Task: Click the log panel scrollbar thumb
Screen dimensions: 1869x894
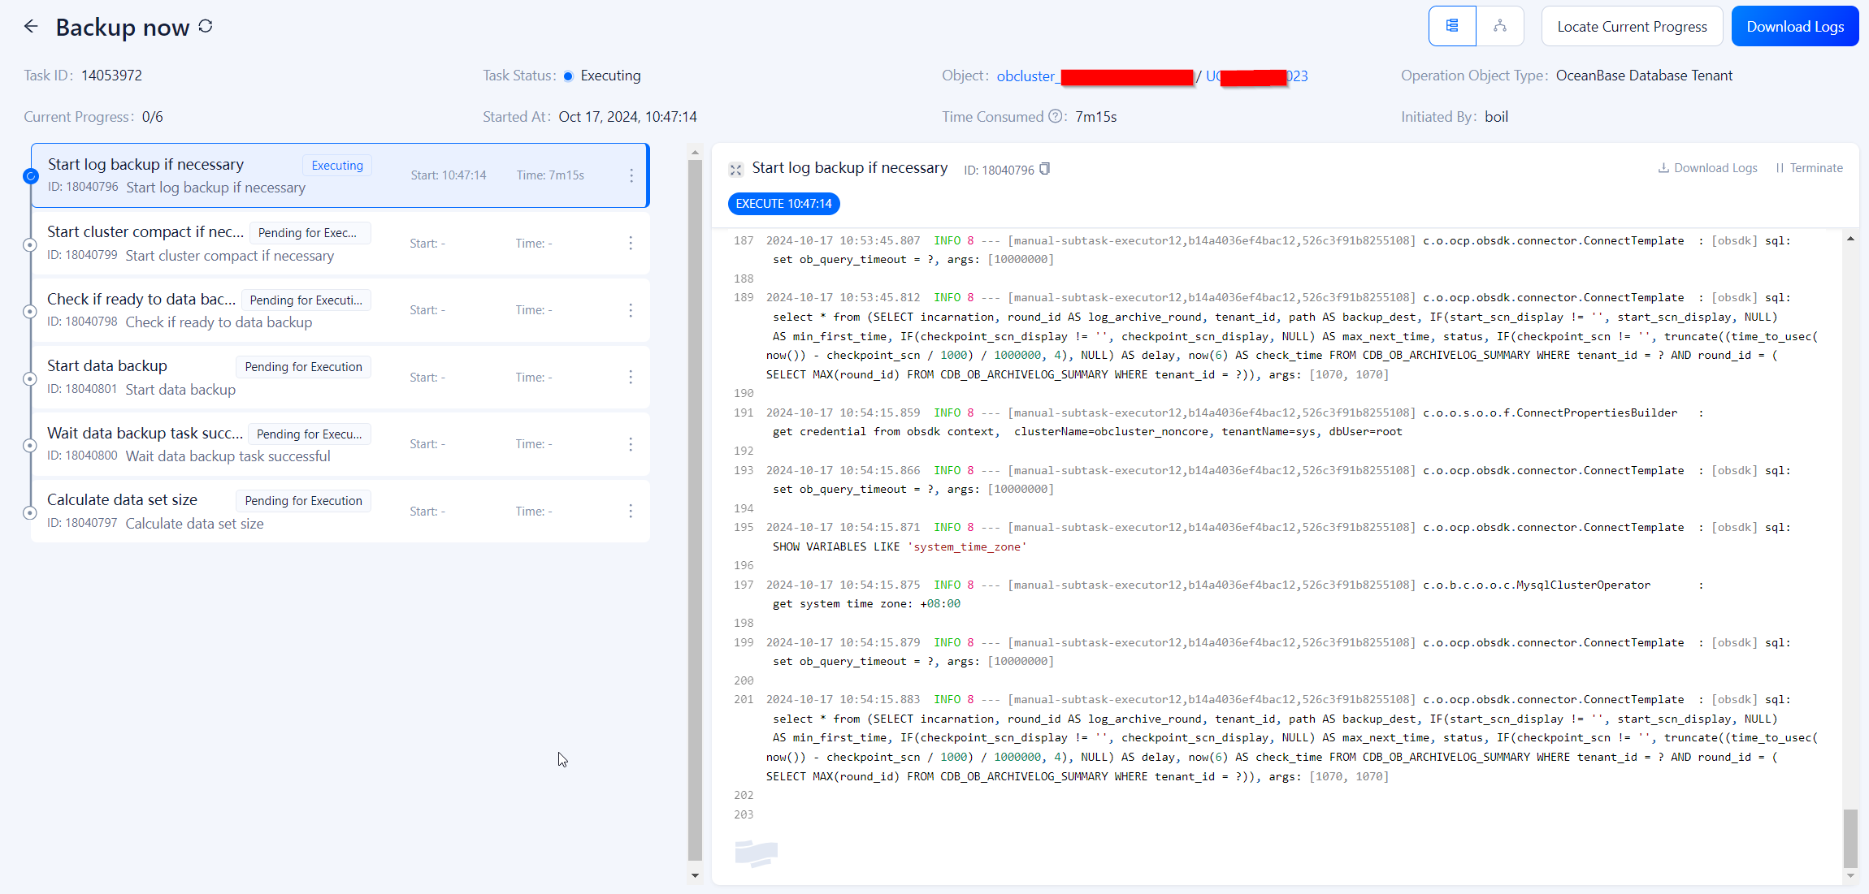Action: 1849,839
